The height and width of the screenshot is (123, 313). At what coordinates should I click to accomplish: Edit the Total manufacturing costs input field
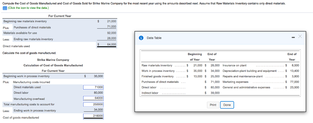tap(93, 104)
